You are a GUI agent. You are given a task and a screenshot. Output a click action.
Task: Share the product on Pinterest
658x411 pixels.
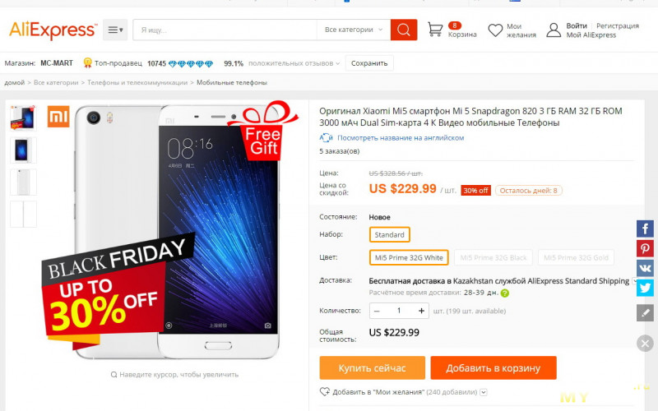(645, 248)
